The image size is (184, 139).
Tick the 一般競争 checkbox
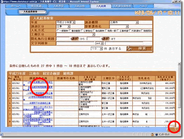pyautogui.click(x=58, y=30)
